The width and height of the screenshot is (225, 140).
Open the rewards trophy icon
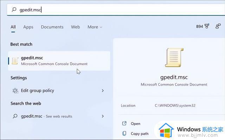tap(207, 26)
